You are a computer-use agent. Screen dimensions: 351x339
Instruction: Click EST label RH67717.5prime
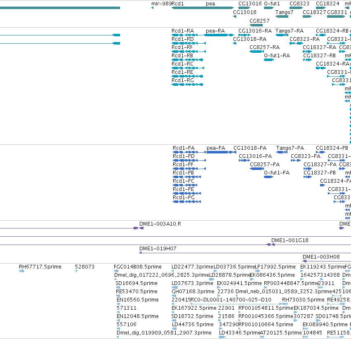(x=40, y=267)
